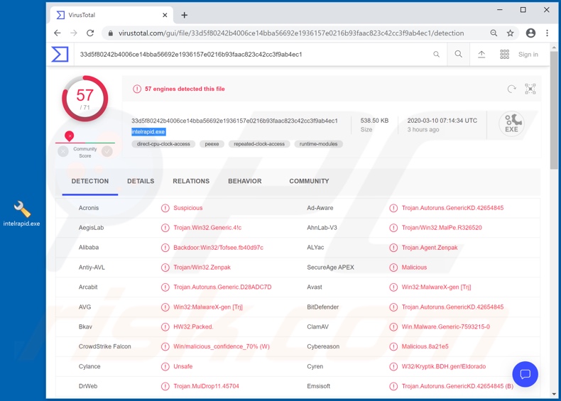Bookmark page with the star icon
The width and height of the screenshot is (561, 401).
(x=510, y=33)
